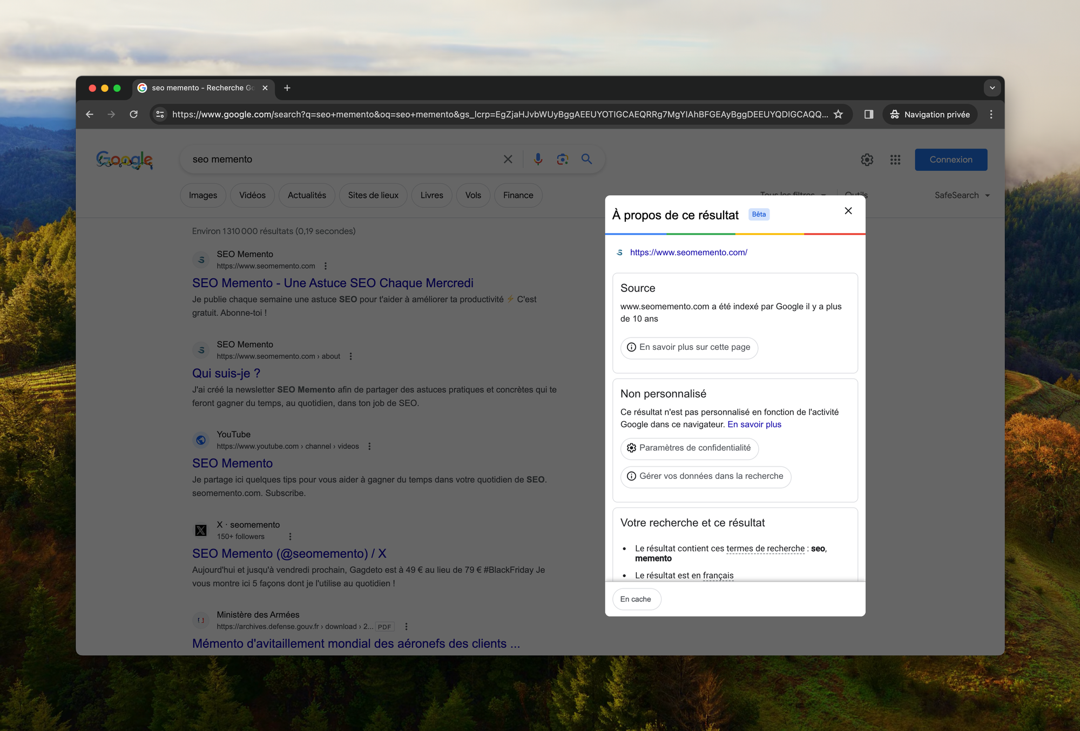
Task: Open site information icon in address bar
Action: point(160,114)
